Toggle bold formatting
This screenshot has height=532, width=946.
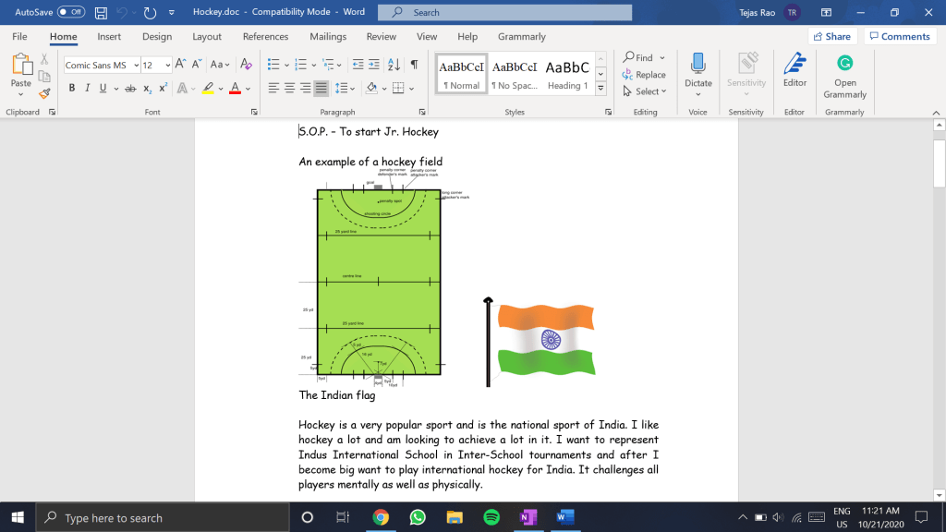pyautogui.click(x=72, y=89)
